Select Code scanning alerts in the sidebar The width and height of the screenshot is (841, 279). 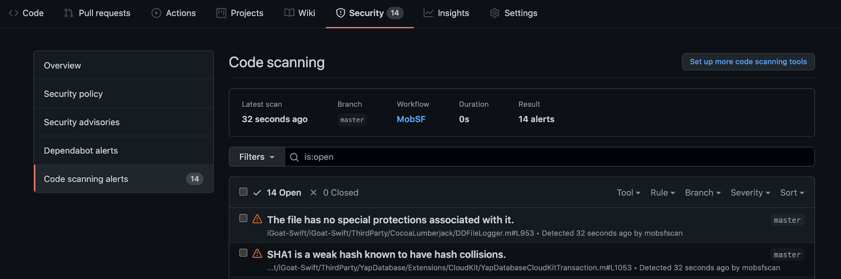point(124,179)
